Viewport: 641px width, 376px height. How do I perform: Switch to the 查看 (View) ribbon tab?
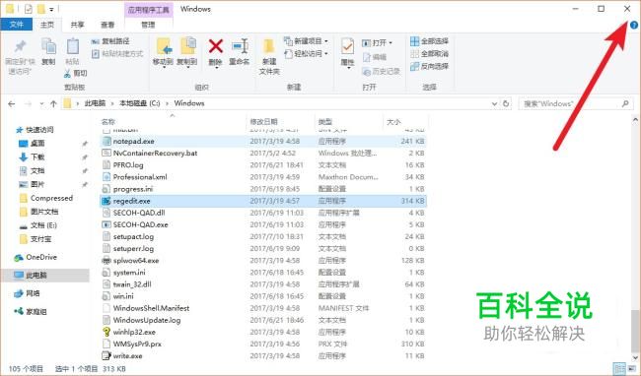[107, 25]
